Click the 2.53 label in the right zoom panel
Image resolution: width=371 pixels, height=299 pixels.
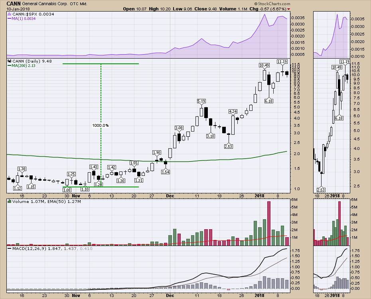click(321, 190)
